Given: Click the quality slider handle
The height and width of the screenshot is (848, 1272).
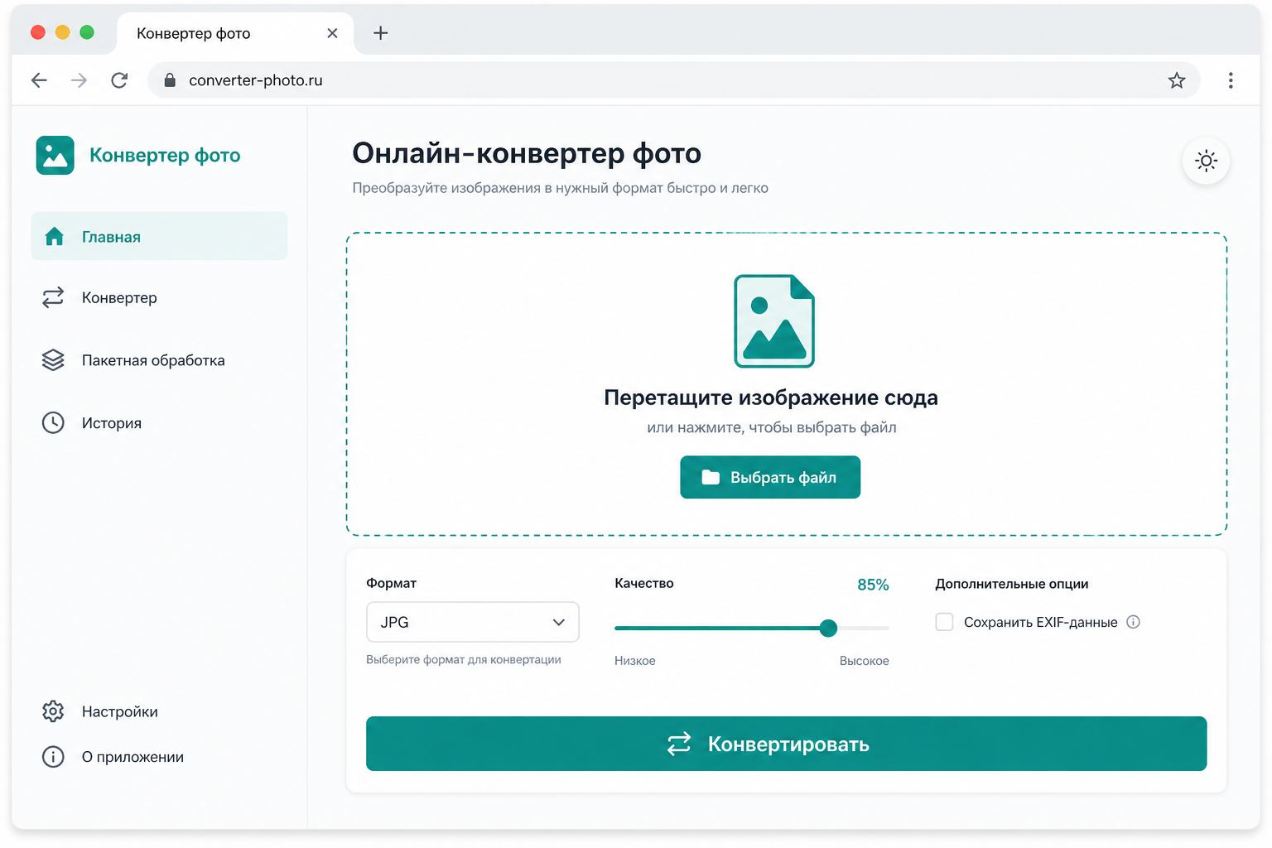Looking at the screenshot, I should pyautogui.click(x=828, y=628).
